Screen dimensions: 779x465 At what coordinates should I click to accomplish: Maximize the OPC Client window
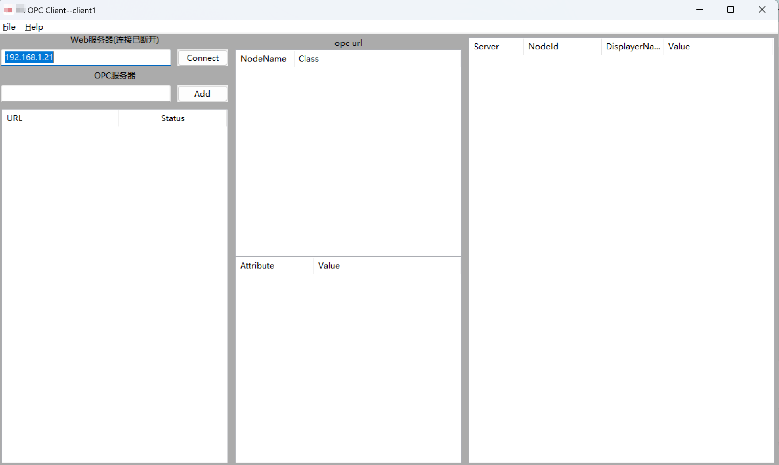click(x=731, y=10)
